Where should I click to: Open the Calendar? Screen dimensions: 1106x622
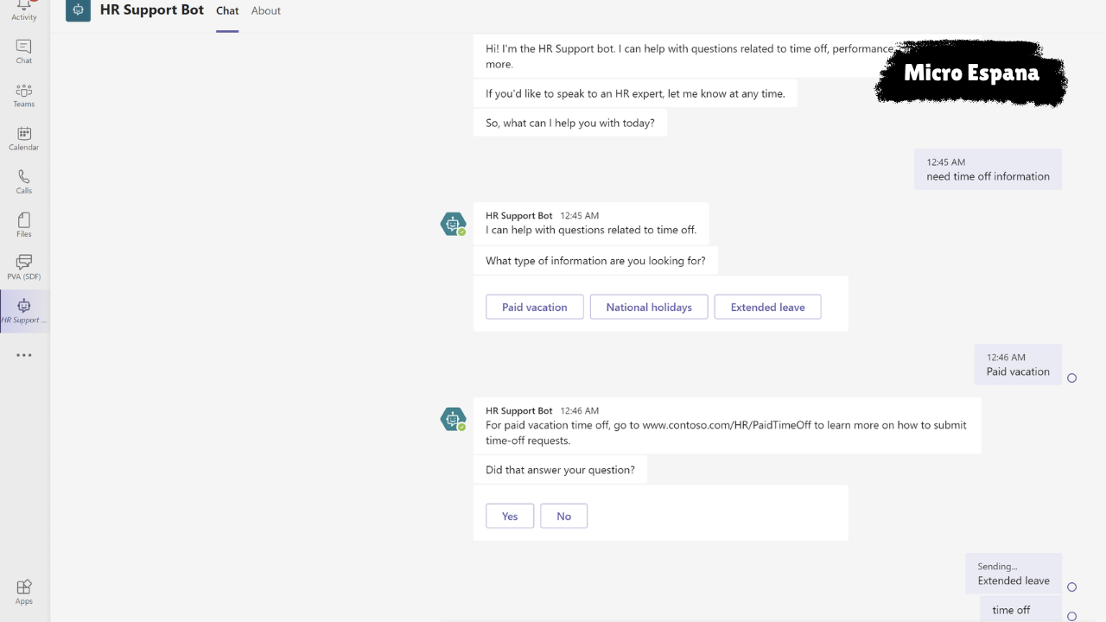(23, 136)
